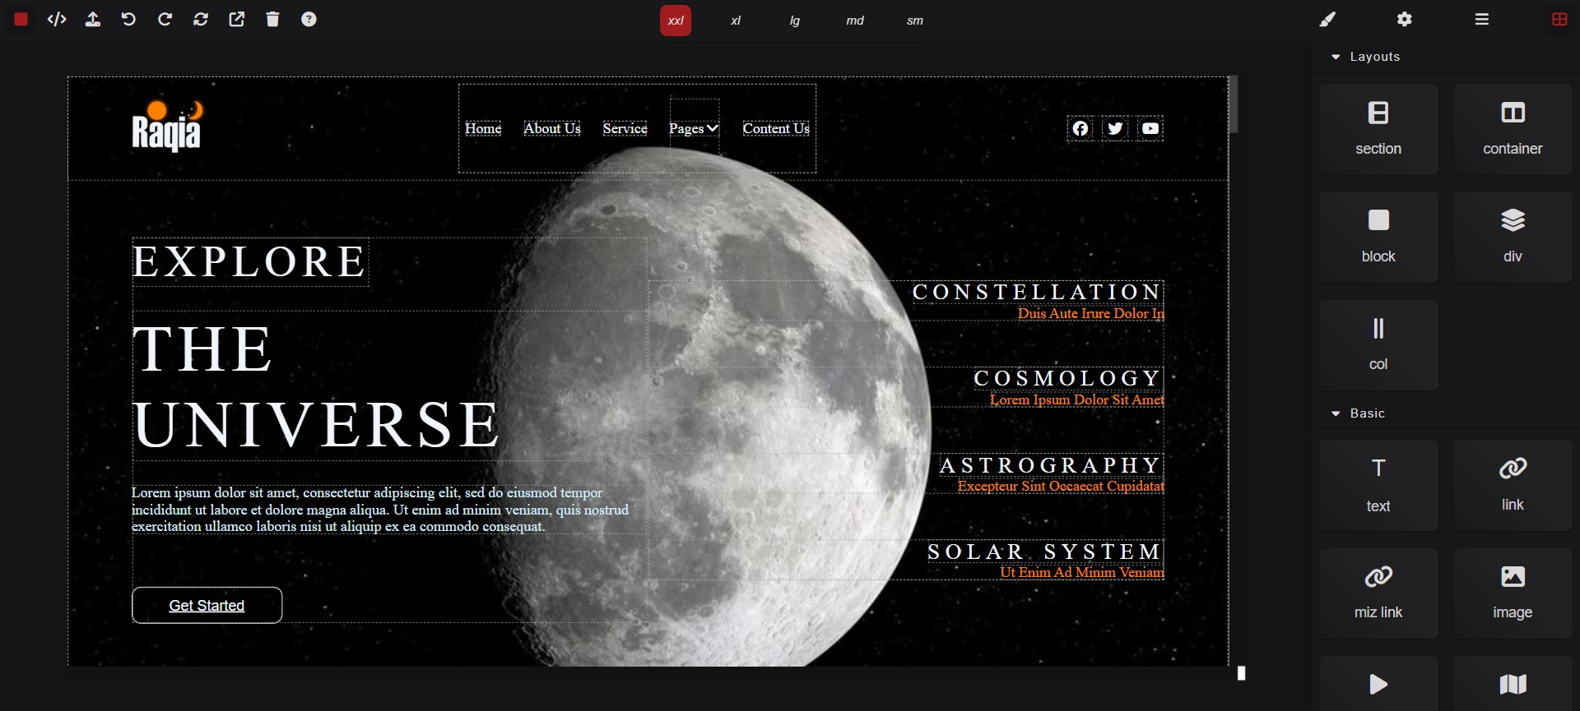
Task: Select the section layout block
Action: point(1378,129)
